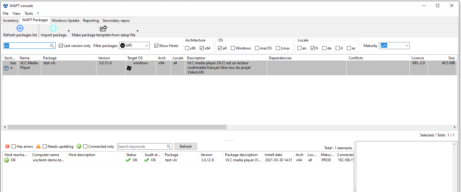Check the Needs updating filter checkbox

pyautogui.click(x=45, y=147)
